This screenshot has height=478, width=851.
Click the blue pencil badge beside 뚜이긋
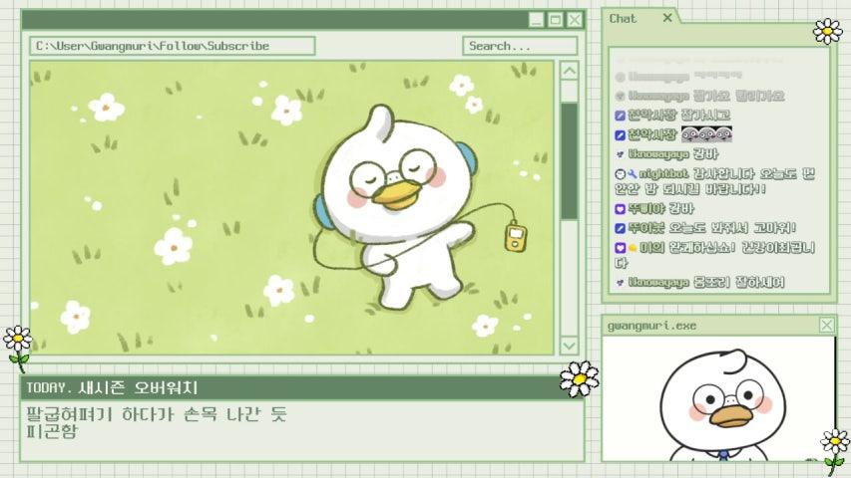coord(621,228)
